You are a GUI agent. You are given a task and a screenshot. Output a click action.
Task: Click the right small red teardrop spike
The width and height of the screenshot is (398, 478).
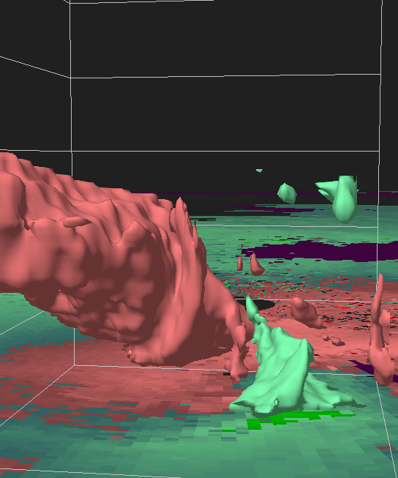point(256,264)
